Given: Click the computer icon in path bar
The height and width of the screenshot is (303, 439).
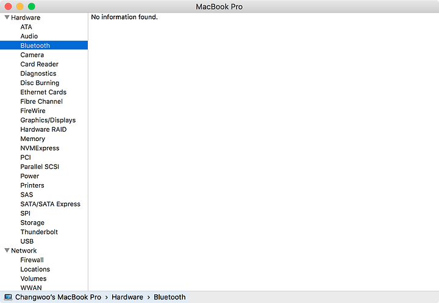Looking at the screenshot, I should point(8,297).
